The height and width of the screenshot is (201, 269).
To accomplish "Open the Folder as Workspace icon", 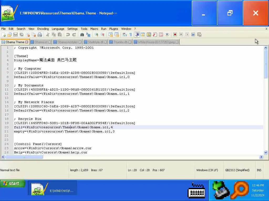I will click(161, 35).
